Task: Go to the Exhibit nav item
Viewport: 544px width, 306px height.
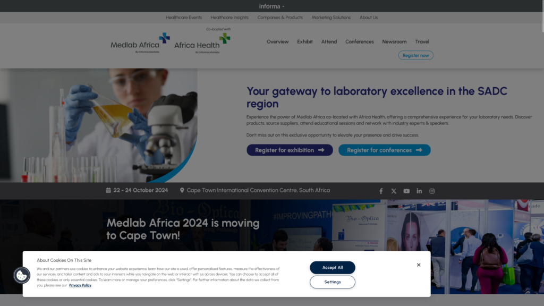Action: click(x=305, y=41)
